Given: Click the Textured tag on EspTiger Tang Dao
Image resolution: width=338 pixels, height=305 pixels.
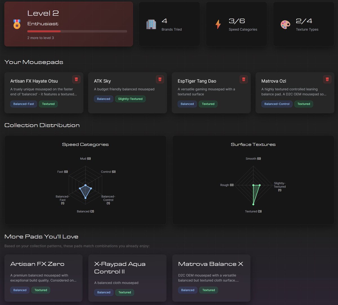Looking at the screenshot, I should [x=208, y=104].
